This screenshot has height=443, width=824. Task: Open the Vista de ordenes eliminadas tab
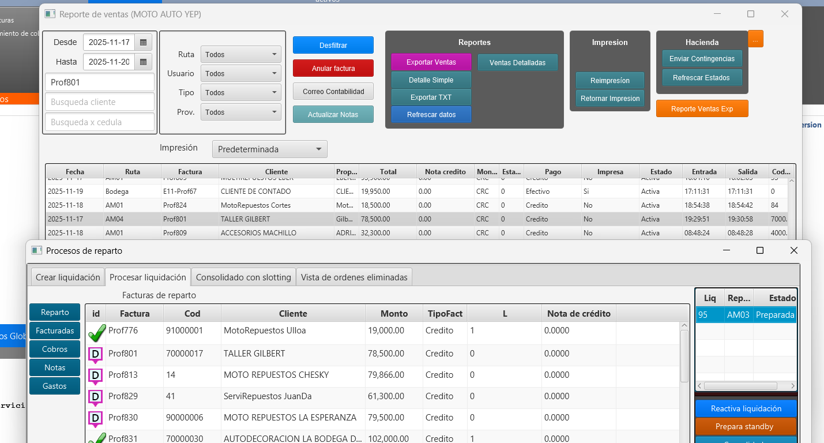pos(354,277)
